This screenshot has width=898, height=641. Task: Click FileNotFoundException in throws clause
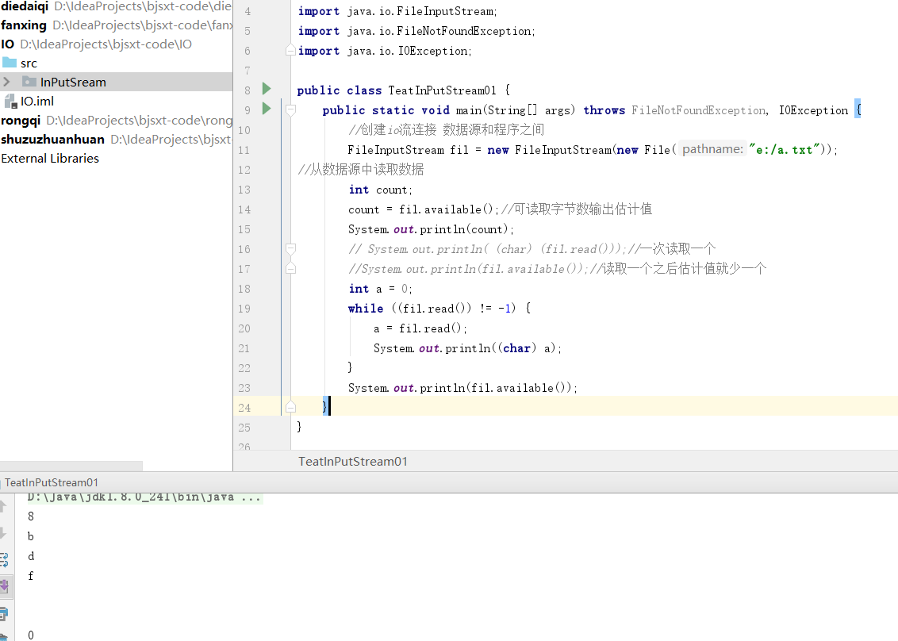699,110
